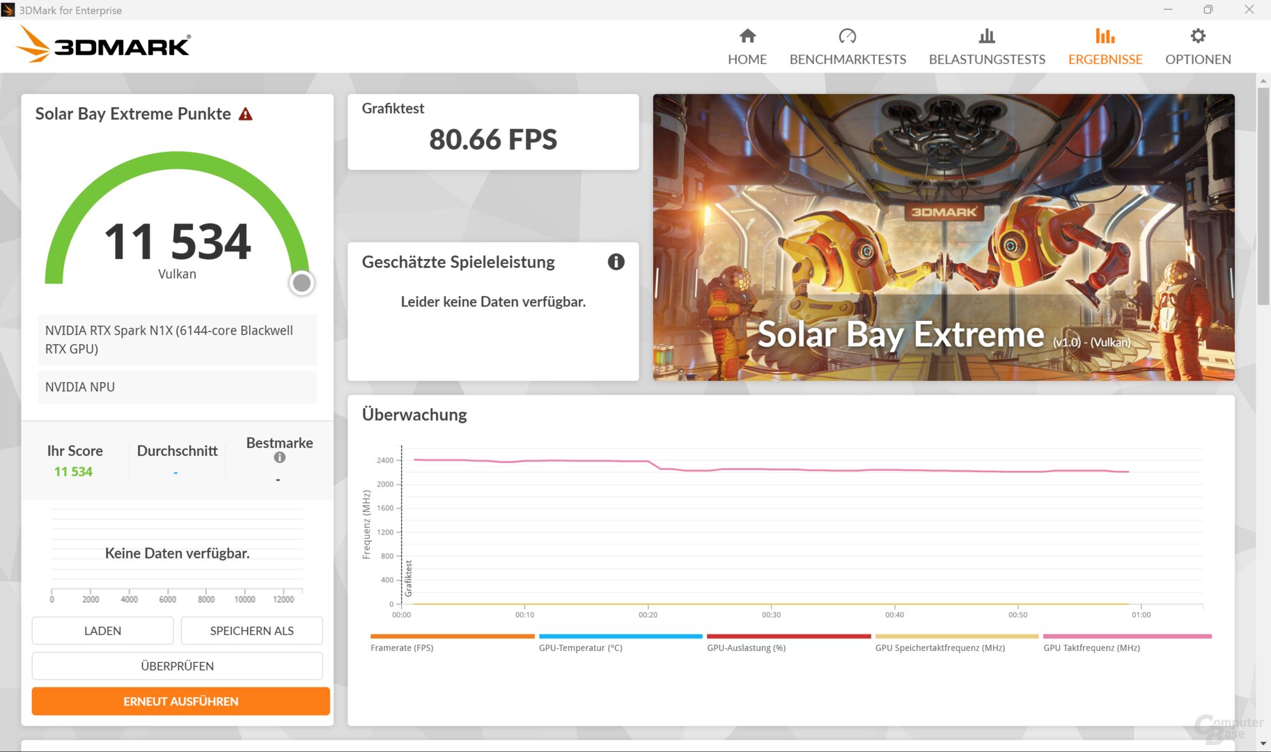Click the Benchmarktests gauge icon
Viewport: 1271px width, 752px height.
pyautogui.click(x=848, y=36)
